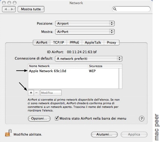Screen dimensions: 160x142
Task: Switch to the PPPoE tab
Action: coord(74,43)
